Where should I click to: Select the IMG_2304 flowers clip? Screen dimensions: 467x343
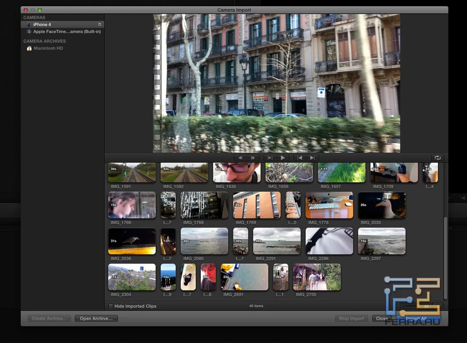pyautogui.click(x=132, y=277)
